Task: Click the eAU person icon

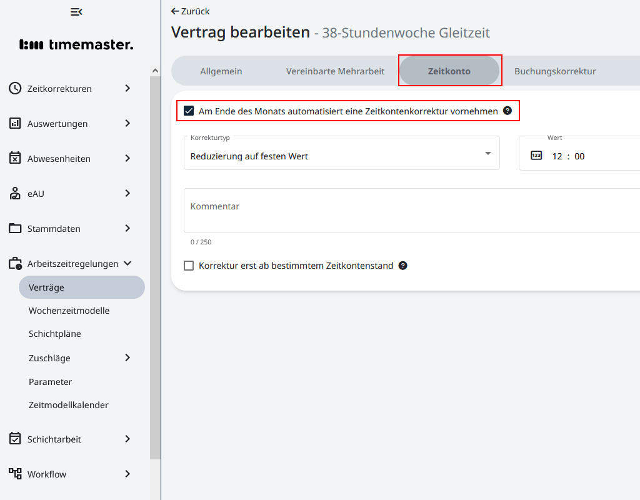Action: click(15, 194)
